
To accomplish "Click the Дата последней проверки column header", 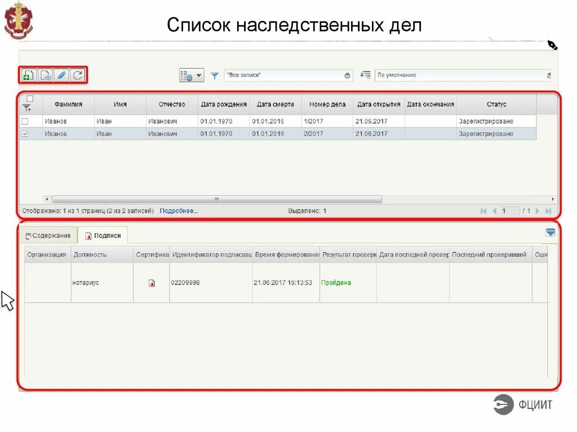I will coord(413,255).
